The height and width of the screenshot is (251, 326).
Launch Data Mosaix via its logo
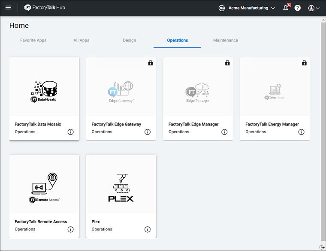coord(44,92)
